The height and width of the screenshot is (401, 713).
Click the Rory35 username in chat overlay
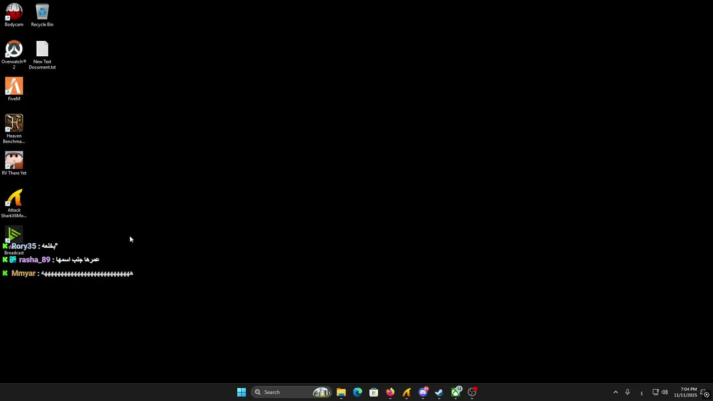(x=23, y=246)
